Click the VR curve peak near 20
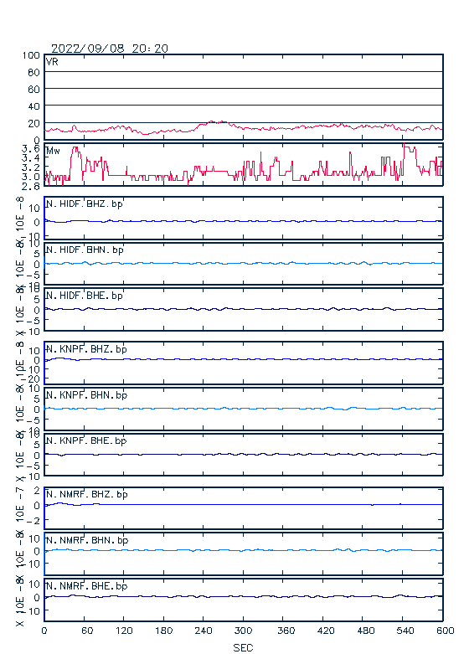The width and height of the screenshot is (464, 654). pos(212,121)
